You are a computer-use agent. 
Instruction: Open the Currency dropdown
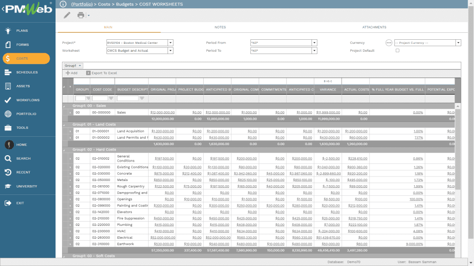[458, 43]
